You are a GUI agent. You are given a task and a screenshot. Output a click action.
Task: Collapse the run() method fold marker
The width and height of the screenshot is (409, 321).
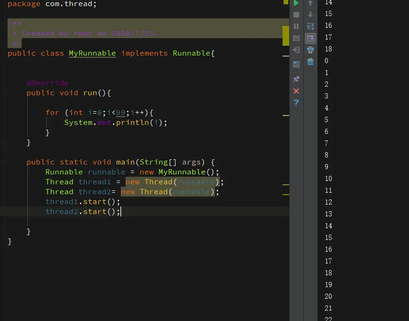(4, 92)
